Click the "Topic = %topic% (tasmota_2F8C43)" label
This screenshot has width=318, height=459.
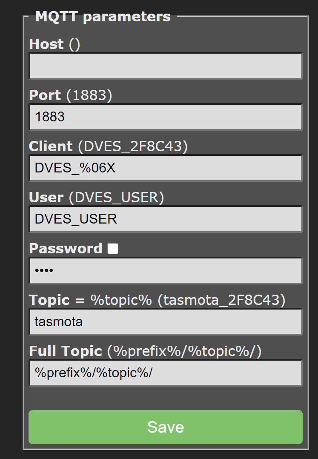coord(157,300)
